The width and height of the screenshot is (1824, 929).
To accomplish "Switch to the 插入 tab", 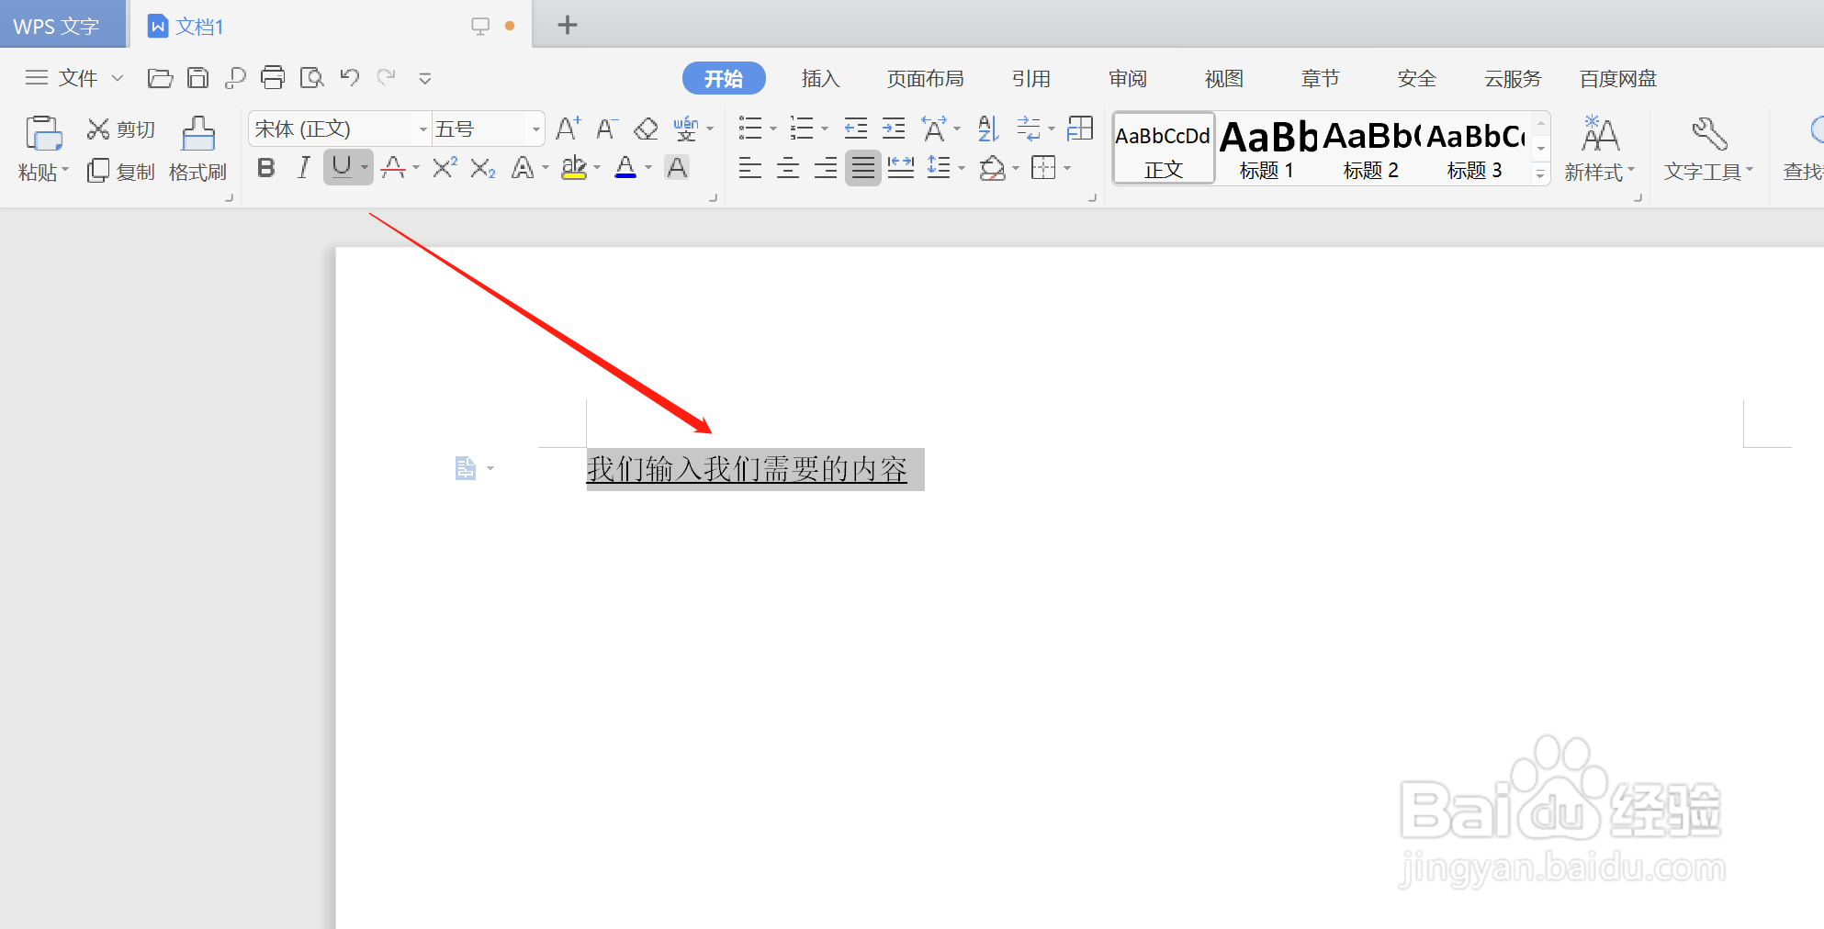I will [820, 79].
